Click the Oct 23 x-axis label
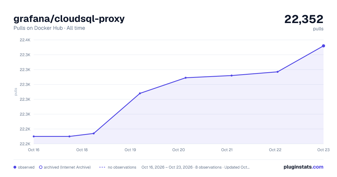The width and height of the screenshot is (337, 177). tap(324, 150)
